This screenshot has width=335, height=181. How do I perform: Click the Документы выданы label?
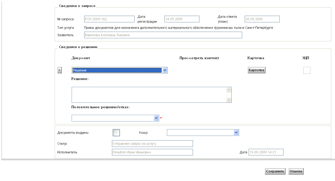[x=73, y=133]
